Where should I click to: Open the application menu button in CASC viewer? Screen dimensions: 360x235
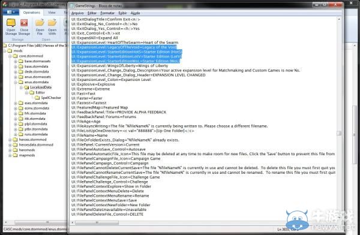(x=11, y=12)
